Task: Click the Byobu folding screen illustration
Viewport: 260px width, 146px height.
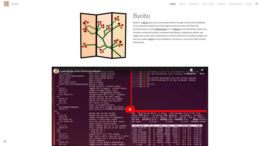Action: coord(103,35)
